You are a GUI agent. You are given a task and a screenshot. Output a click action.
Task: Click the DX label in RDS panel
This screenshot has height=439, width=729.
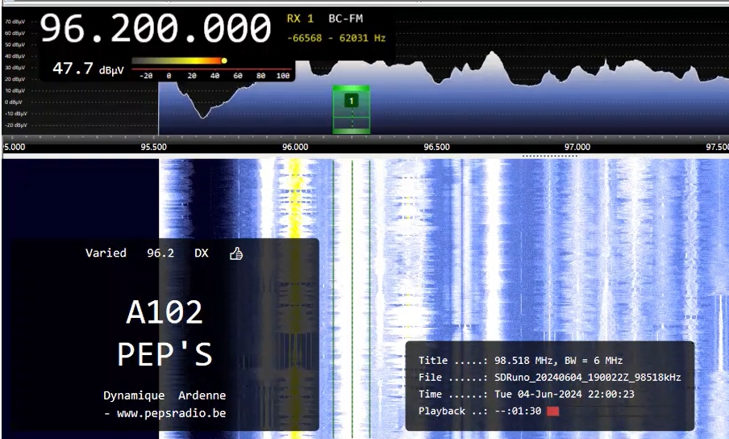click(201, 253)
